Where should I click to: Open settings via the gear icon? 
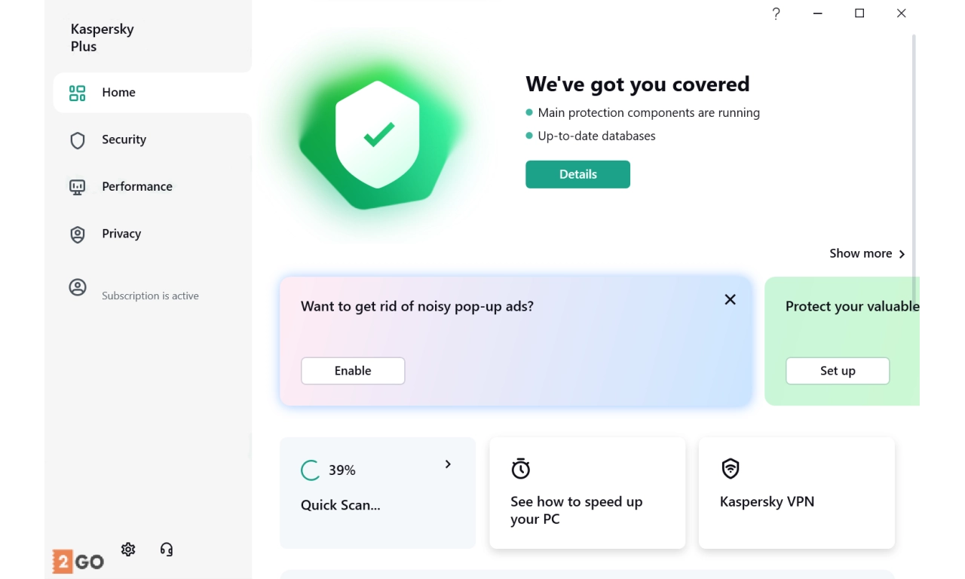click(x=128, y=550)
